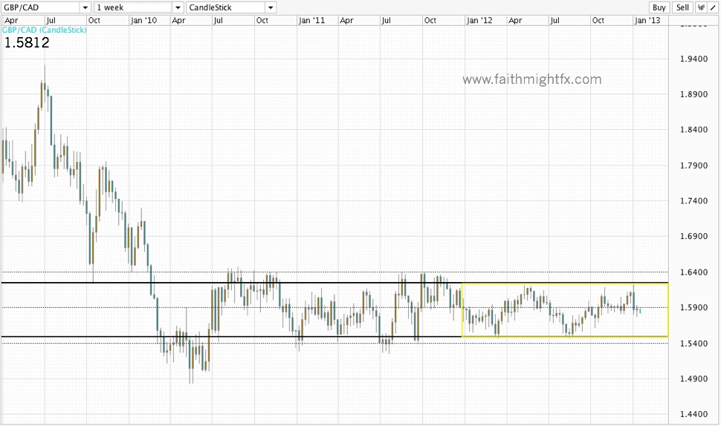
Task: Click the GBP/CAD (CandleStick) series label
Action: click(x=44, y=30)
